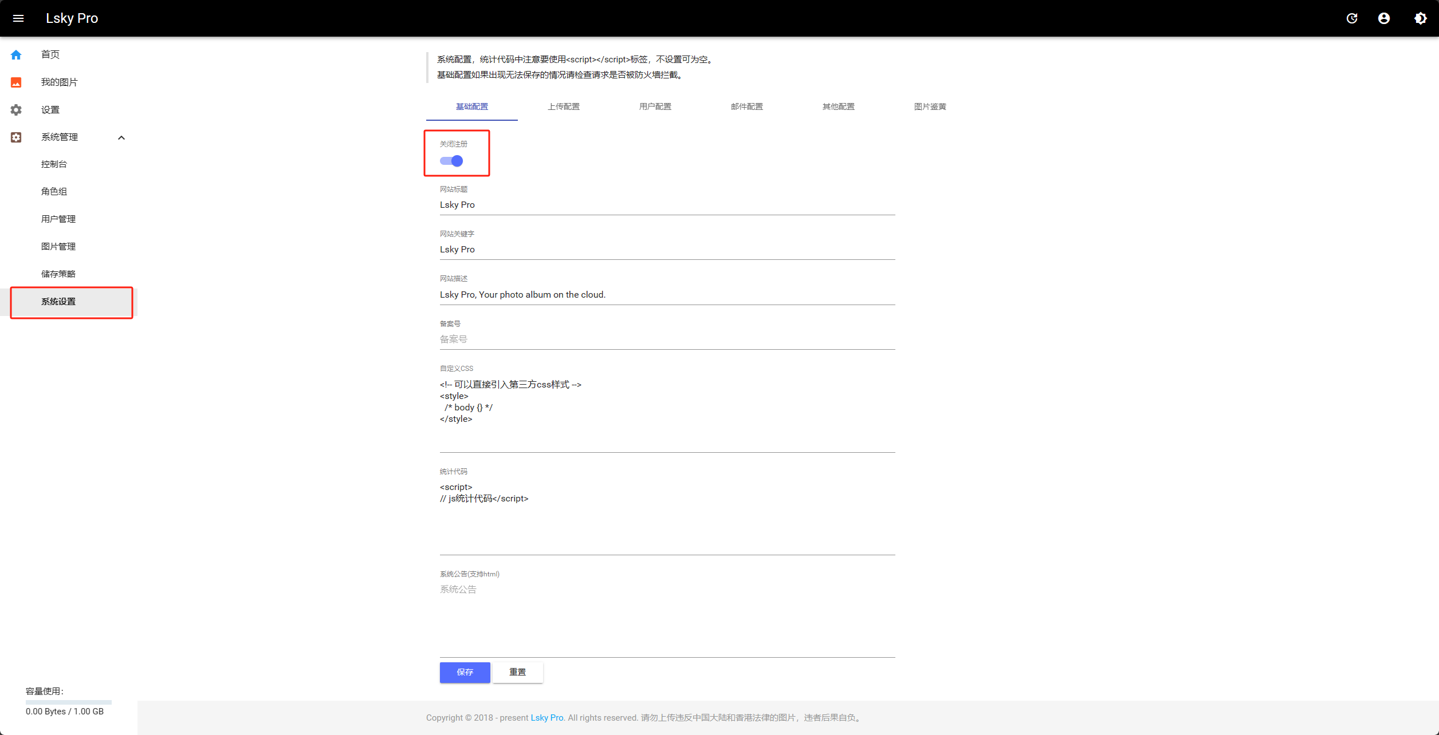Viewport: 1439px width, 735px height.
Task: Open the user account icon
Action: (x=1384, y=18)
